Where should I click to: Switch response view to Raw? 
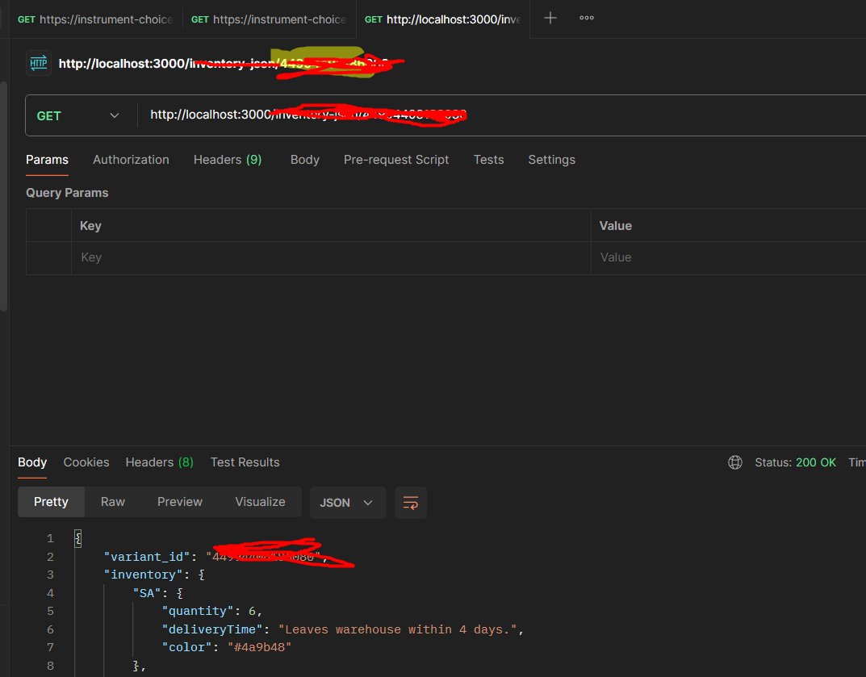click(113, 502)
